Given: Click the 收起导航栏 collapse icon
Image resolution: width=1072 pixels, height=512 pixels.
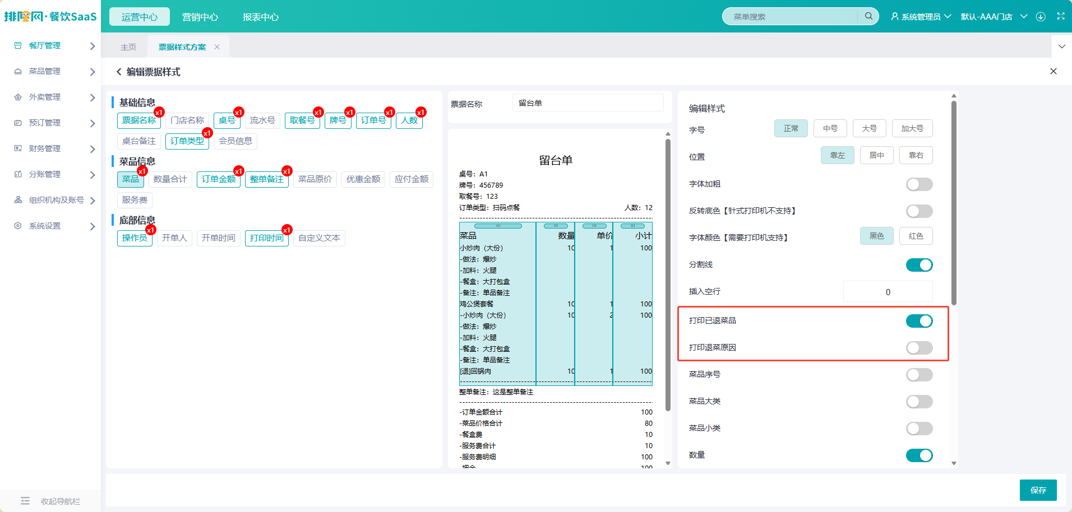Looking at the screenshot, I should [x=25, y=501].
